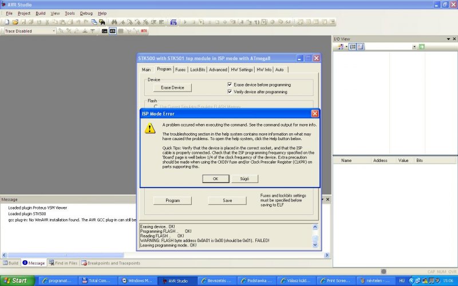458x286 pixels.
Task: Switch to the Main tab in STK500 dialog
Action: pyautogui.click(x=146, y=70)
